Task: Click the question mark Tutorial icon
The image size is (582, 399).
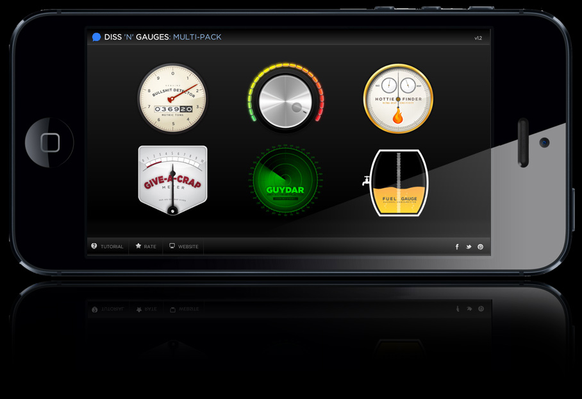Action: click(x=94, y=246)
